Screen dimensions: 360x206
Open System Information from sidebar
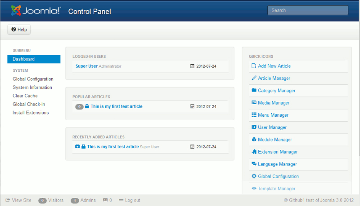click(x=32, y=88)
